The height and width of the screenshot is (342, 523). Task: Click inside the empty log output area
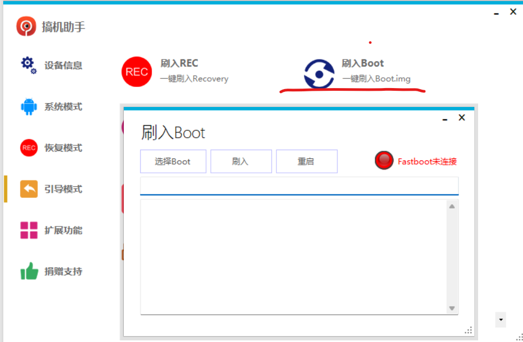(292, 257)
